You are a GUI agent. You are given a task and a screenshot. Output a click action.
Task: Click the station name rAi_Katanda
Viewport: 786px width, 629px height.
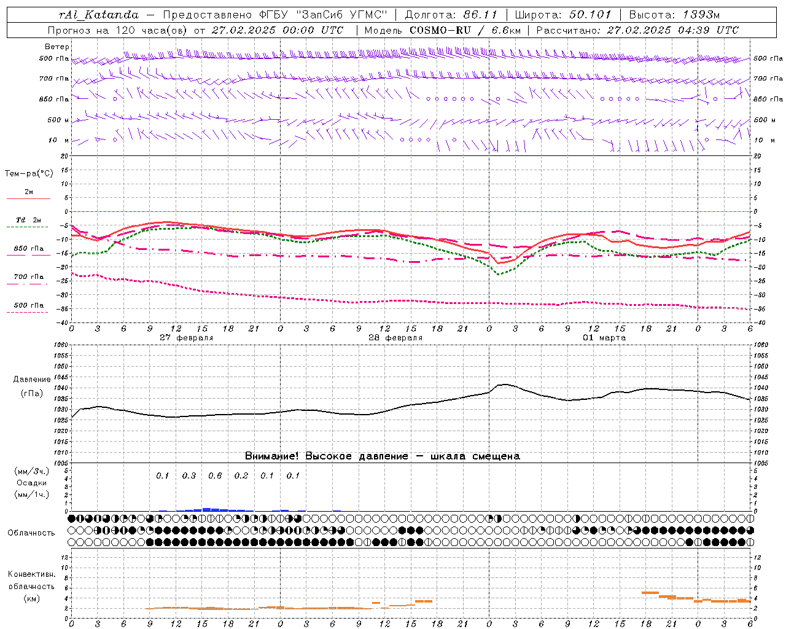click(x=99, y=15)
